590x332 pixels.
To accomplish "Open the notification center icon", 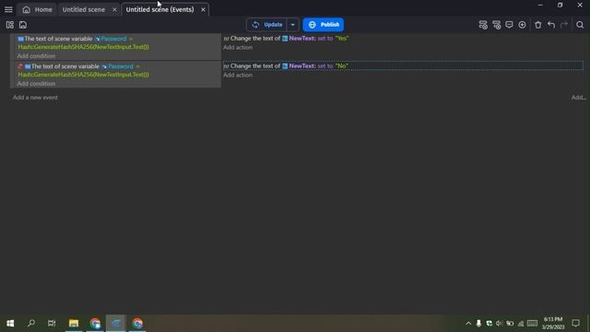I will (x=575, y=324).
